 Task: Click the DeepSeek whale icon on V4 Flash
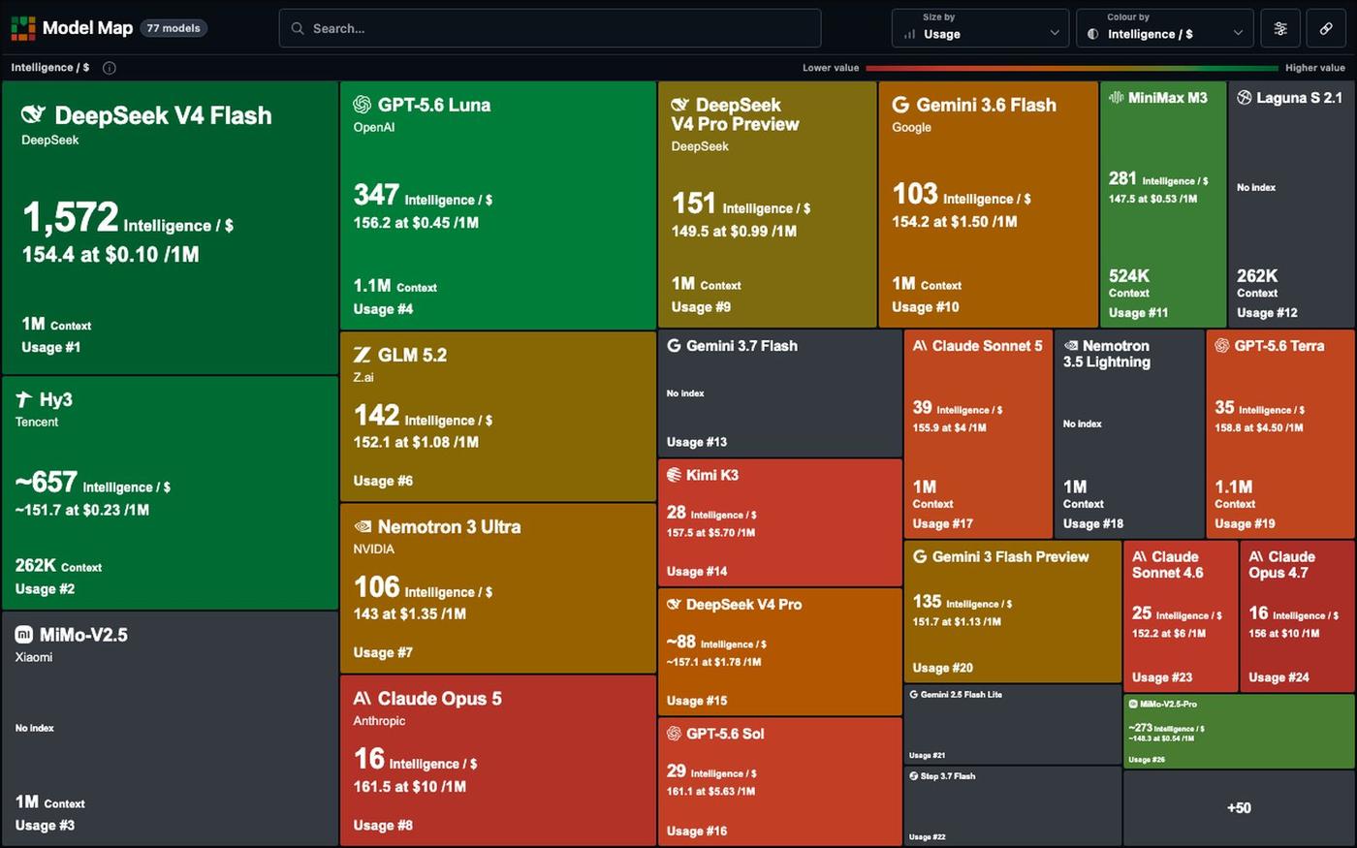click(x=33, y=115)
